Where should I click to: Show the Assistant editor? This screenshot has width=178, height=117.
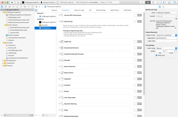(153, 2)
